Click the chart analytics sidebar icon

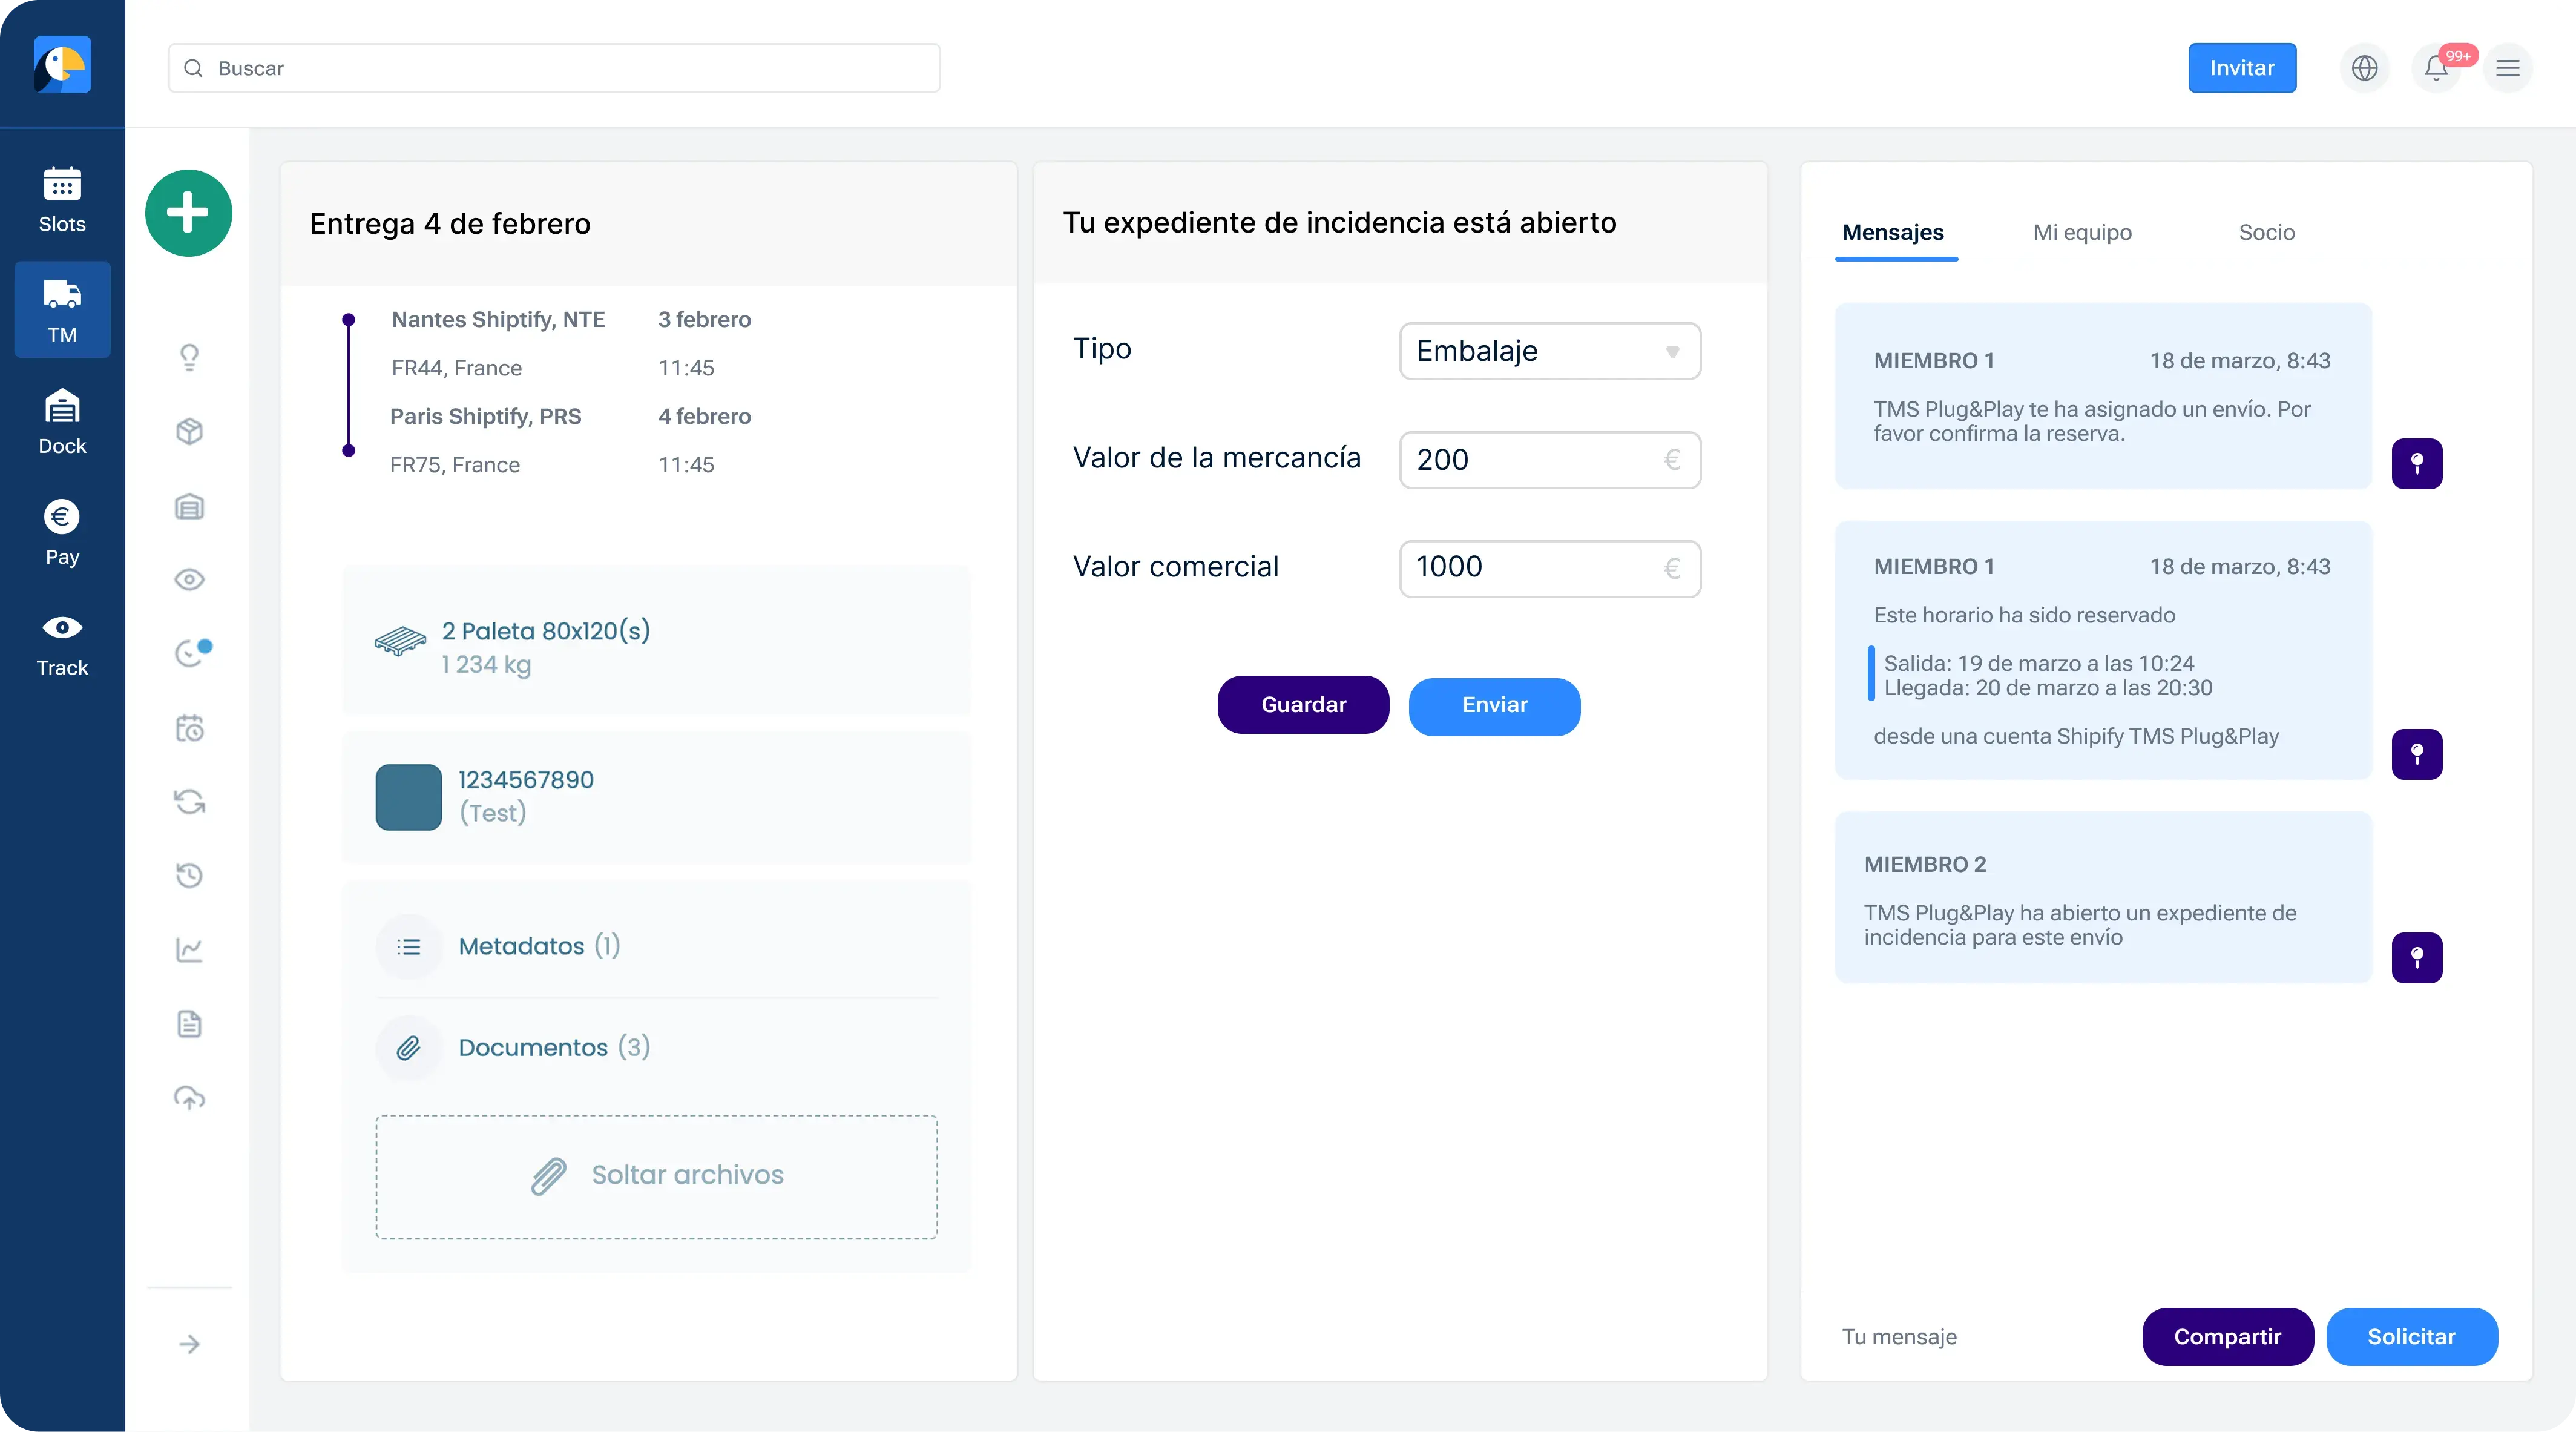(x=189, y=949)
